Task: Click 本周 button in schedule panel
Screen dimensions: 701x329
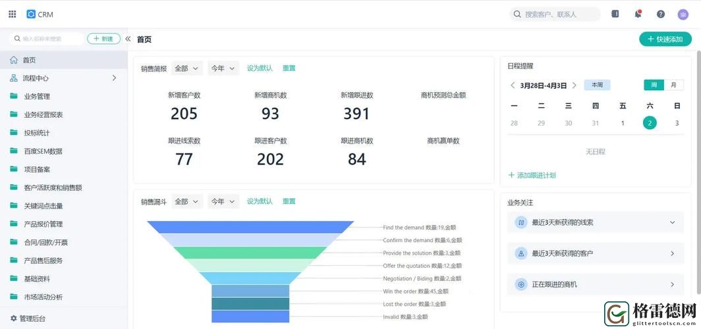Action: [x=597, y=85]
